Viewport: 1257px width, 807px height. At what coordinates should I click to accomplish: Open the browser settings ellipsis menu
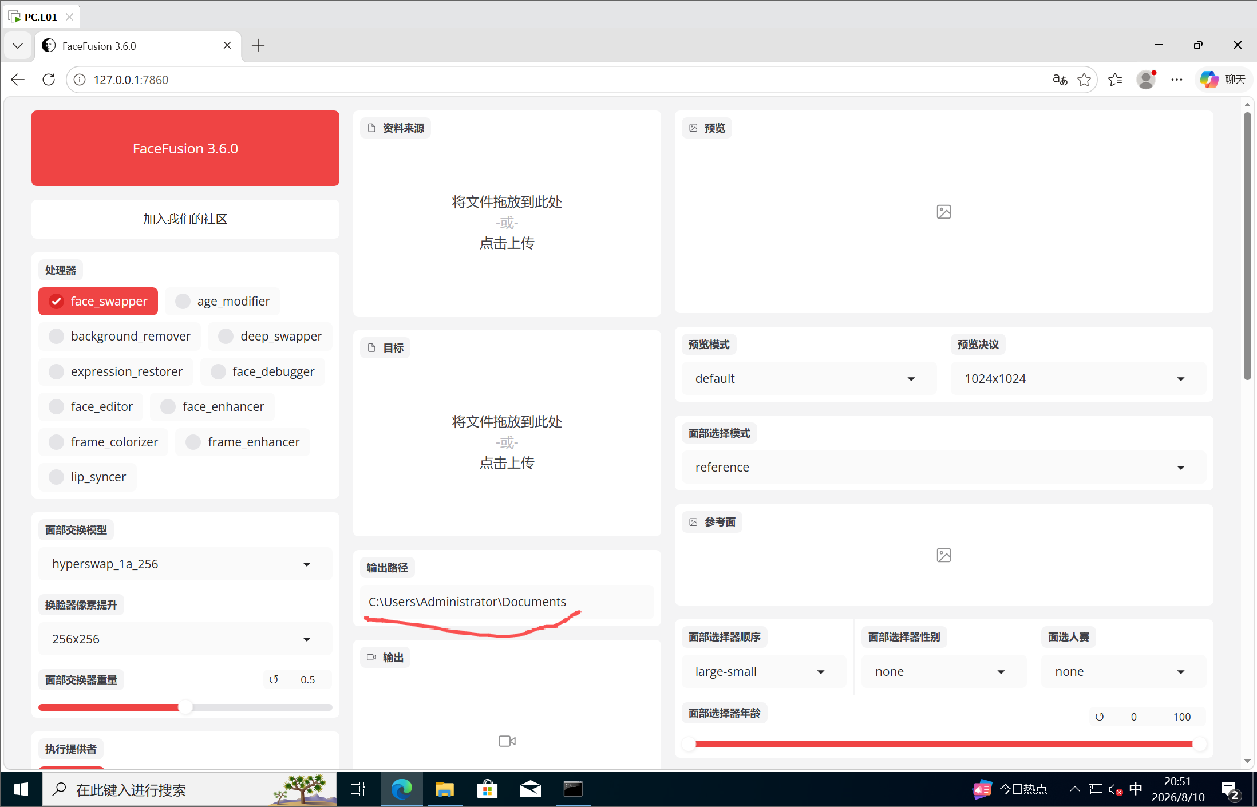1176,80
